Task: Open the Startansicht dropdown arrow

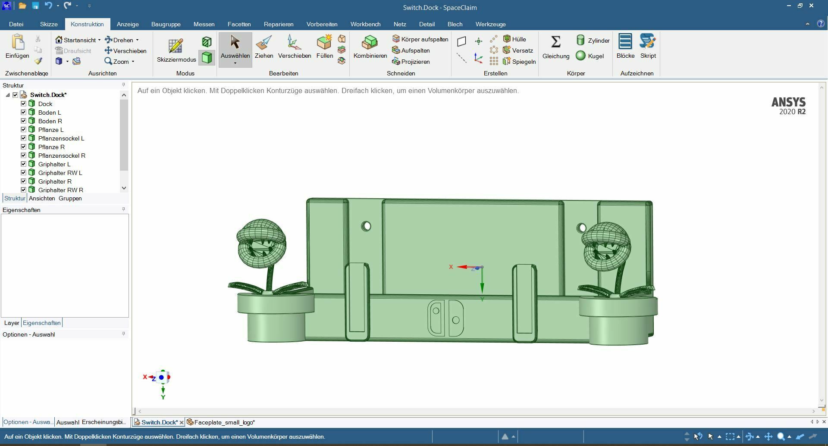Action: [99, 40]
